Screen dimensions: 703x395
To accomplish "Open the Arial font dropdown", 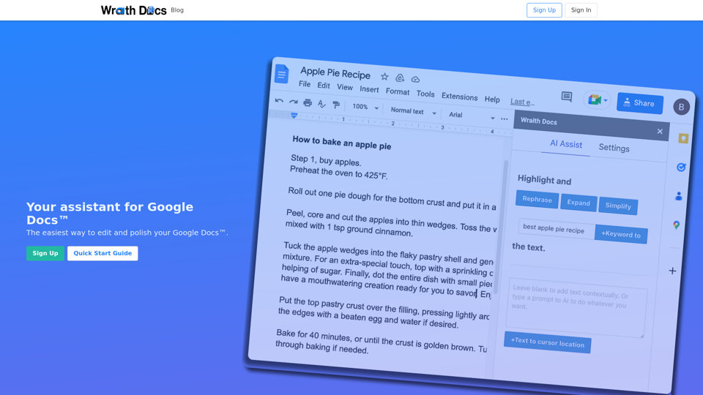I will pyautogui.click(x=471, y=116).
